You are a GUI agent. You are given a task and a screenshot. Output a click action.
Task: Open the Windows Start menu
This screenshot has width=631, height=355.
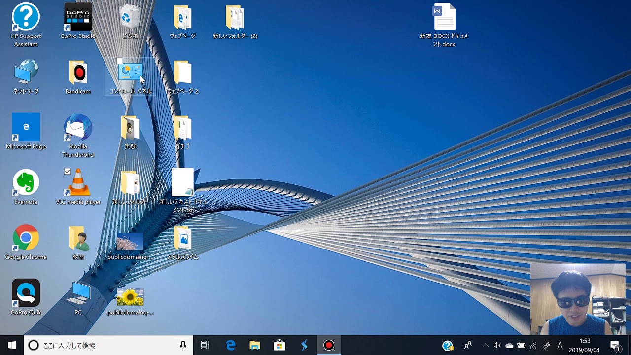click(x=12, y=345)
